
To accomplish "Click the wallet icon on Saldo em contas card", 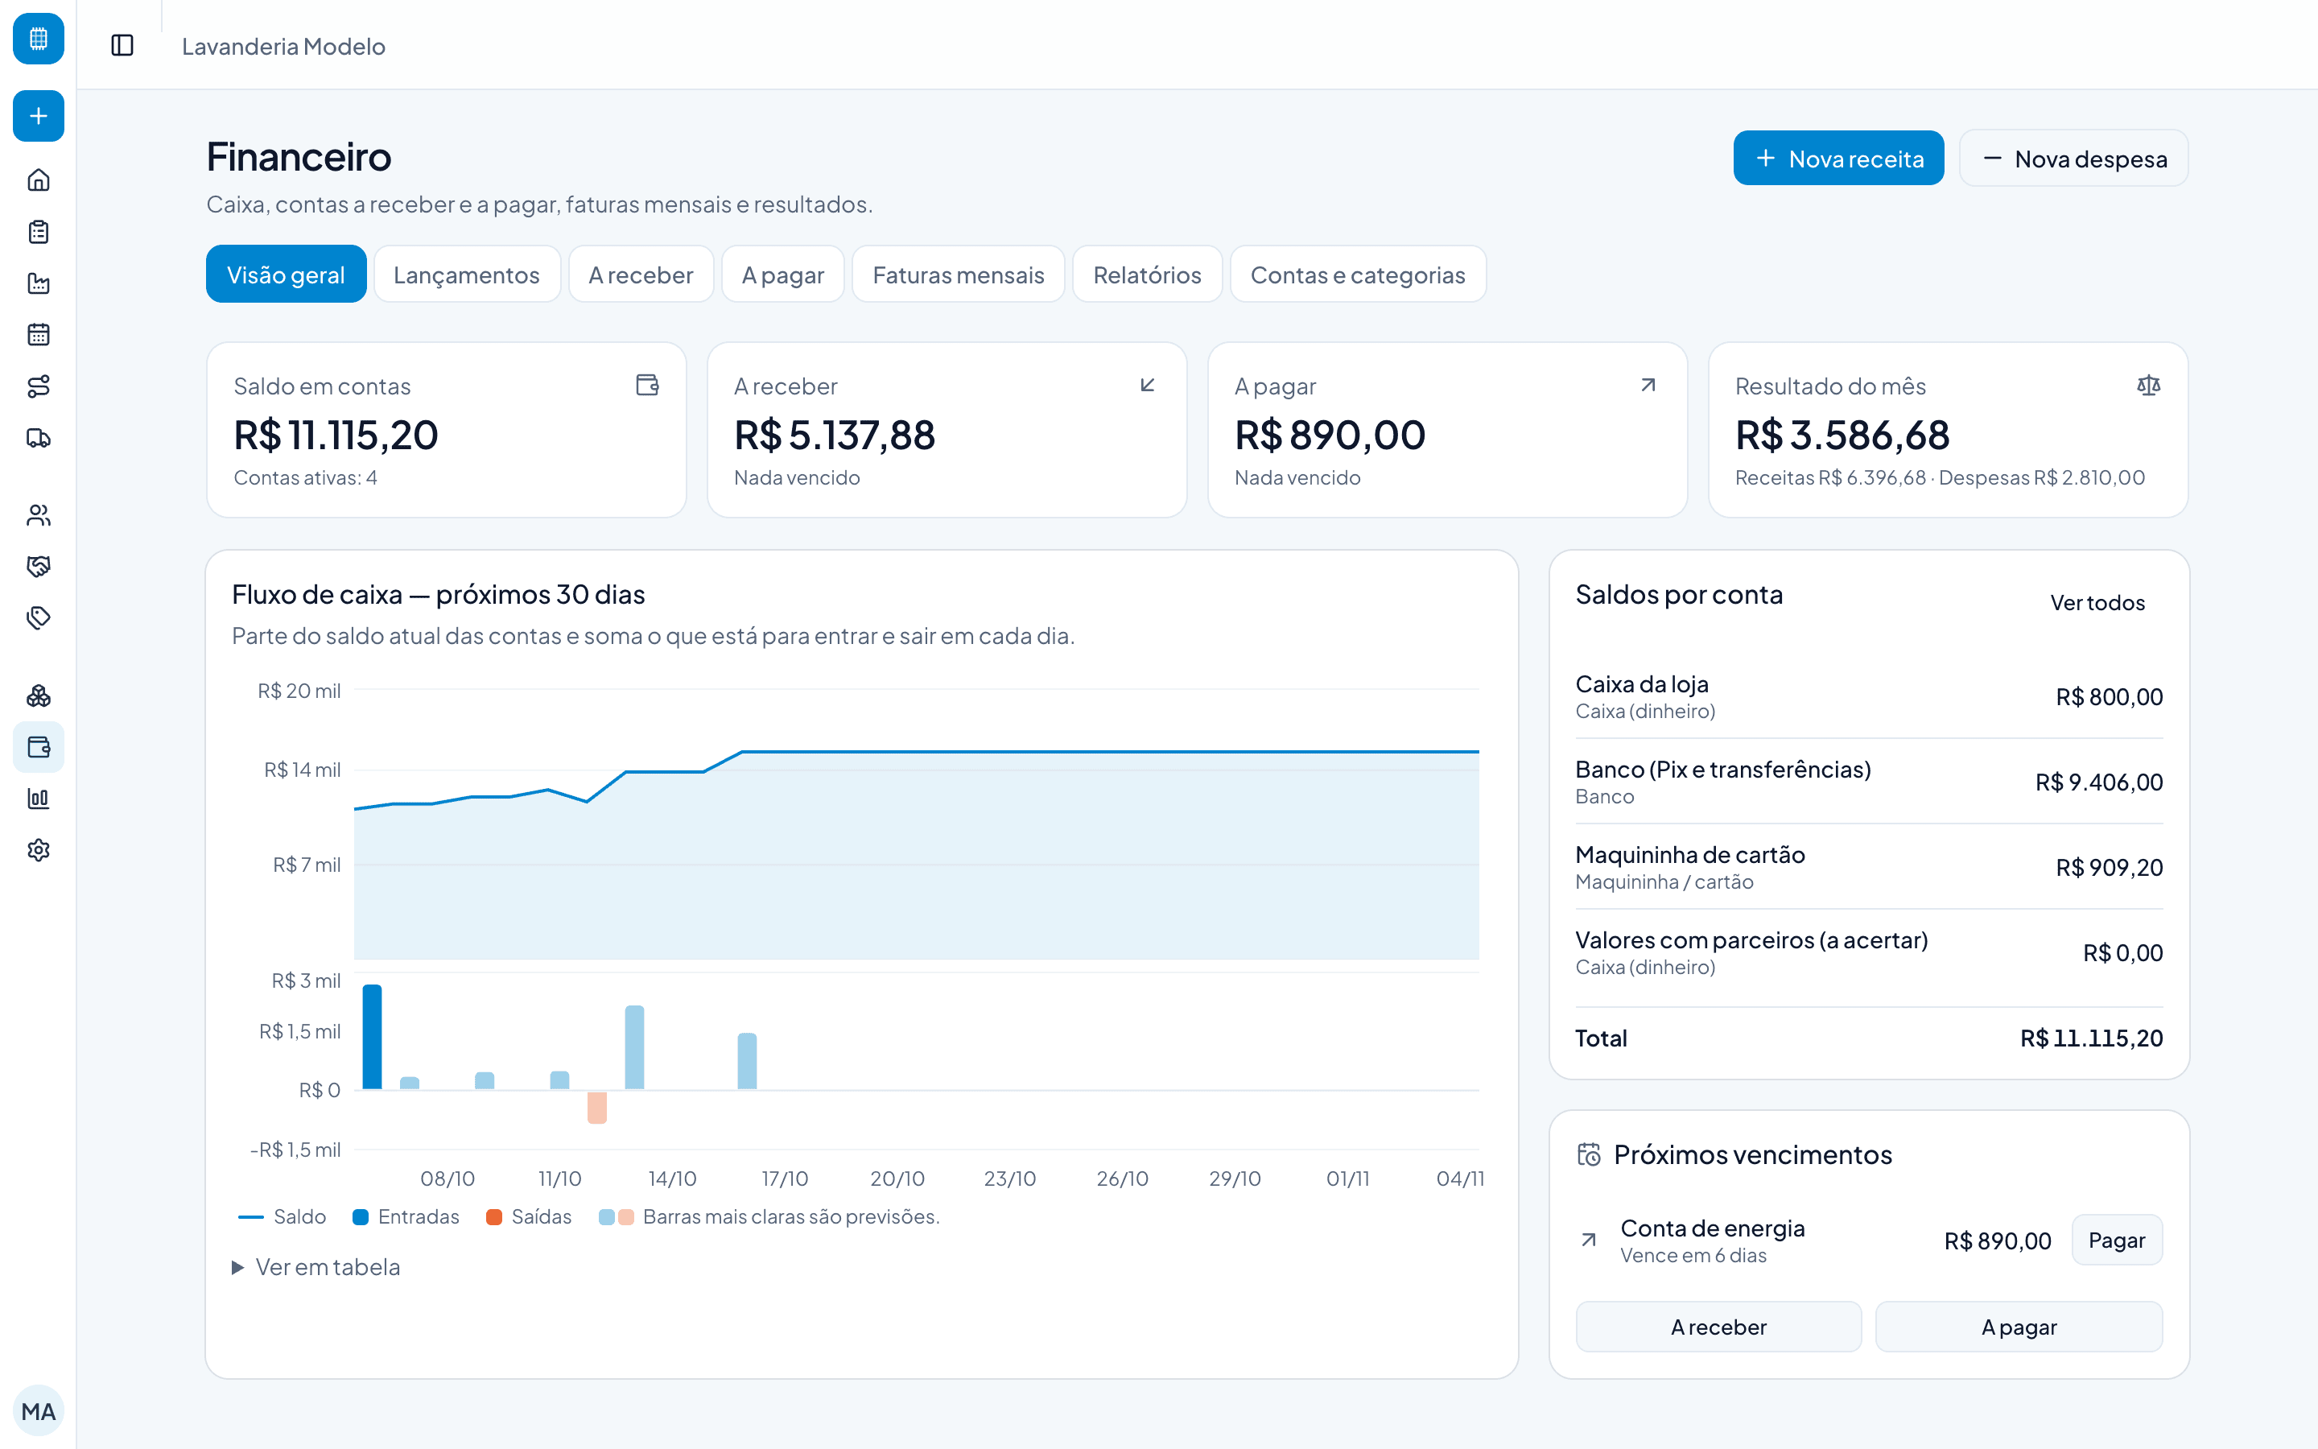I will click(x=647, y=386).
